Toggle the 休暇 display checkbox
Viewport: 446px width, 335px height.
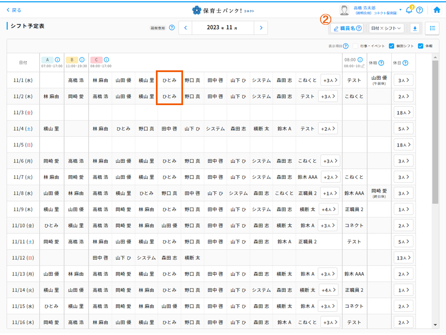click(421, 46)
